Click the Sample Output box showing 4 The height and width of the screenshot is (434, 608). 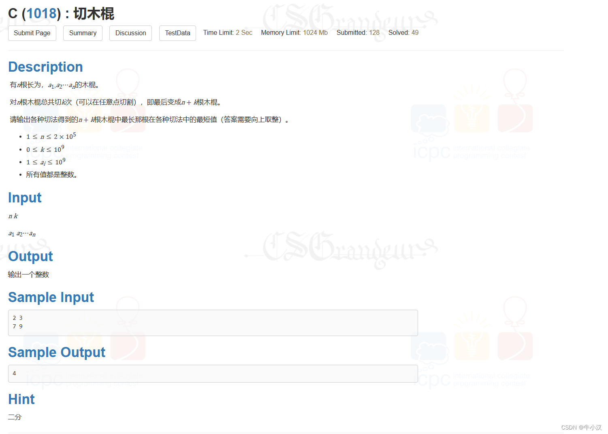point(213,374)
